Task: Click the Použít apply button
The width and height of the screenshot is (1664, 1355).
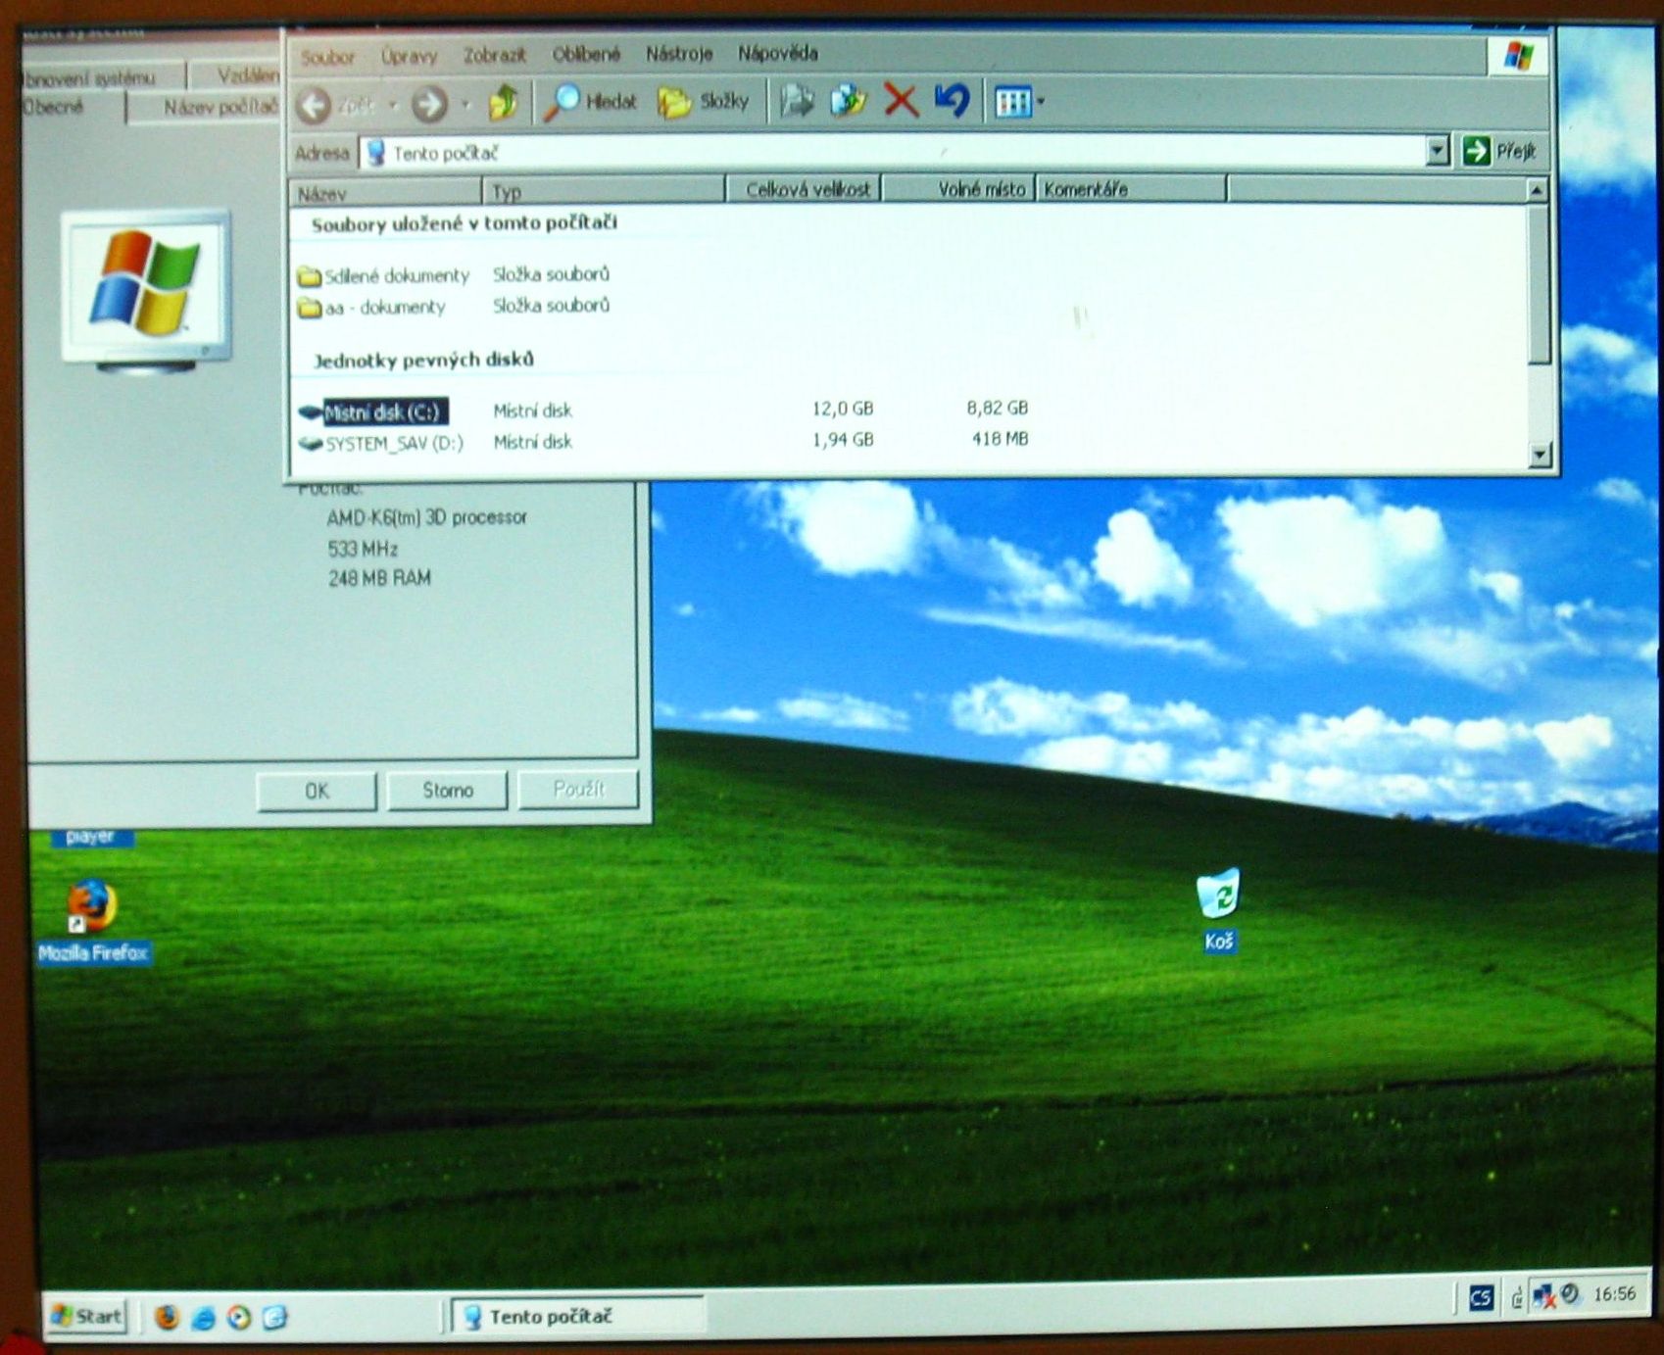Action: click(578, 789)
